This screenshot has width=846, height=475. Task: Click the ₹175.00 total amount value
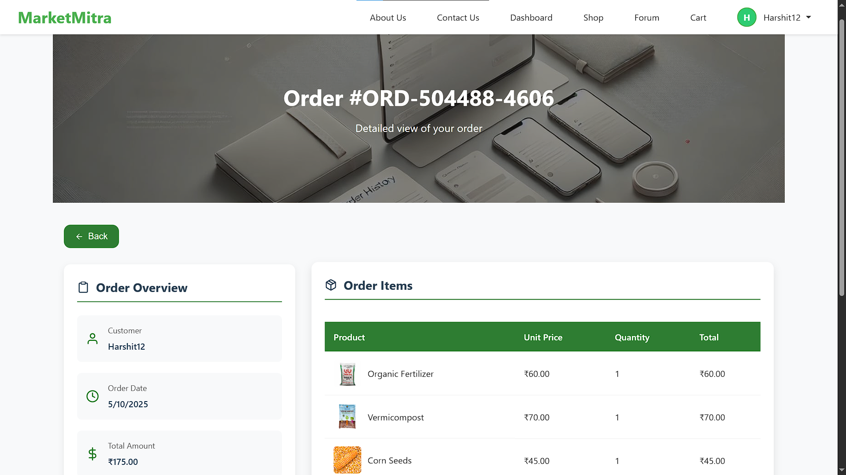tap(123, 462)
